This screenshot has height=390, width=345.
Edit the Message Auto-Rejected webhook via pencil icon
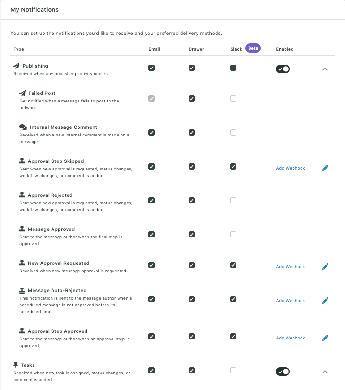[325, 300]
